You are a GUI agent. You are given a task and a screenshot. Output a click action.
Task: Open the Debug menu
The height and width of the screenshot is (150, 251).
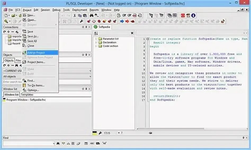click(56, 10)
